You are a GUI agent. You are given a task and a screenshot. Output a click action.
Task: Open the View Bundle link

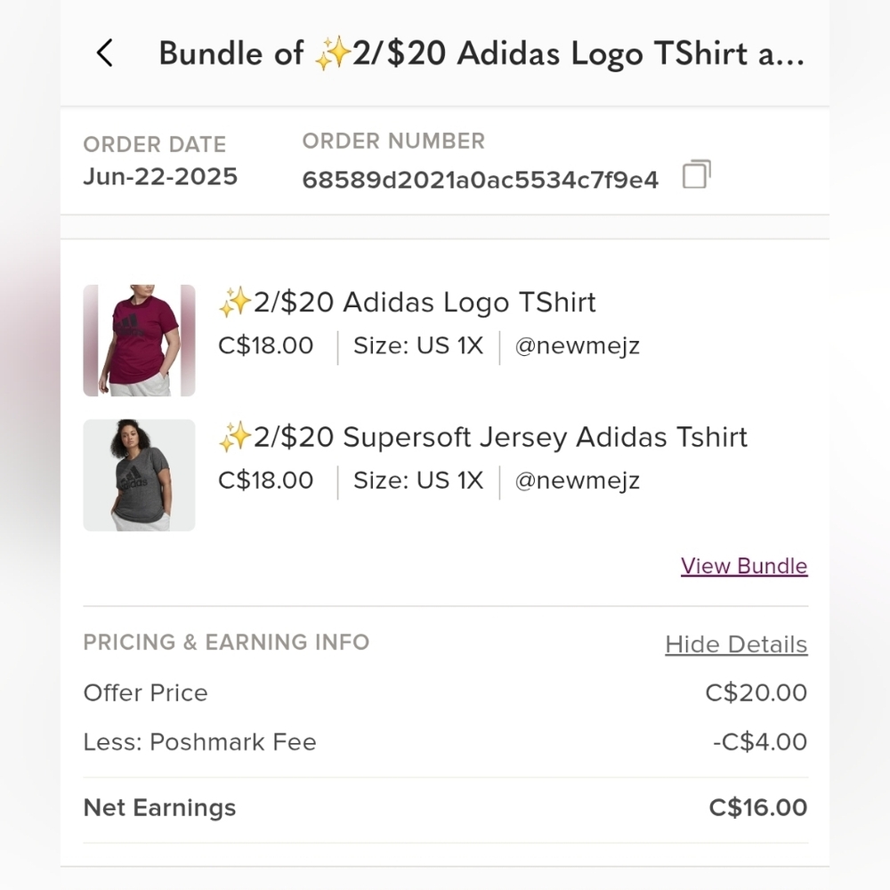click(x=744, y=566)
